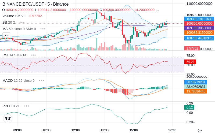Click the 15:00 time axis label

(x=134, y=130)
